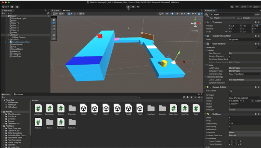Image resolution: width=261 pixels, height=148 pixels.
Task: Select the Goal object in Hierarchy
Action: [14, 47]
